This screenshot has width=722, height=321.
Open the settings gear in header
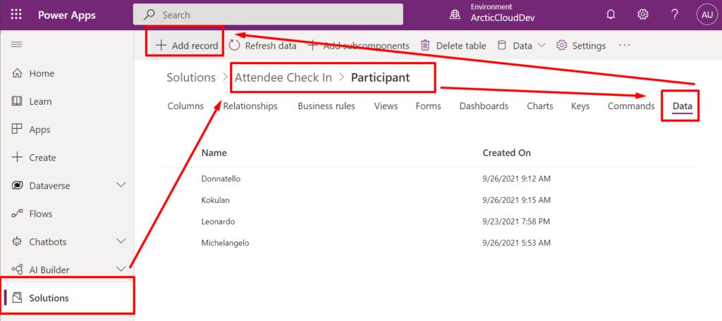(642, 15)
